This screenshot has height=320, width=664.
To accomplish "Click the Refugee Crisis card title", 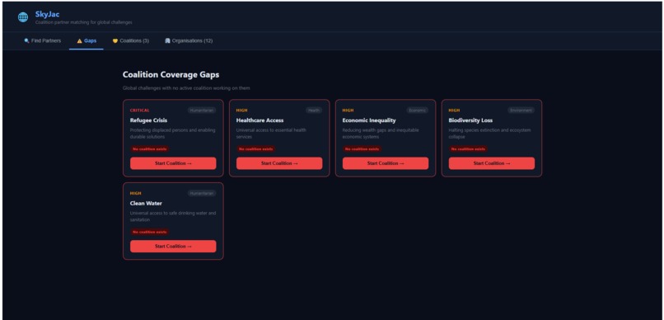I will click(148, 120).
